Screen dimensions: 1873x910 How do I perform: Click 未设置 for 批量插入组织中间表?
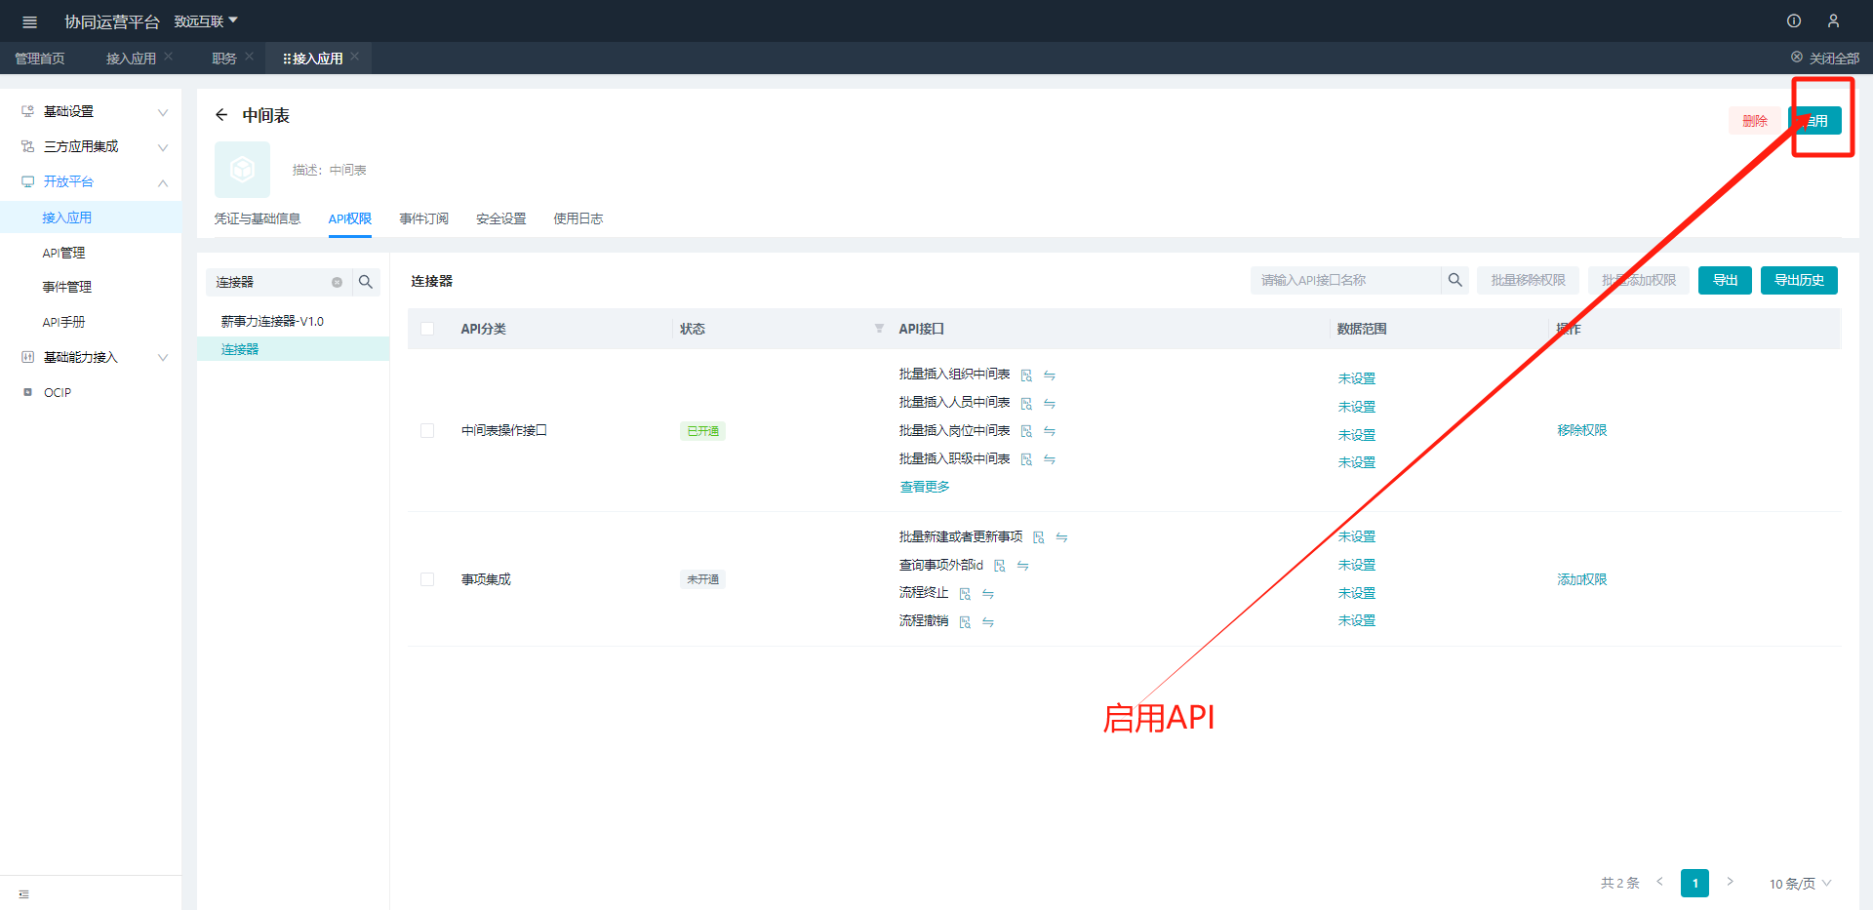(x=1357, y=378)
